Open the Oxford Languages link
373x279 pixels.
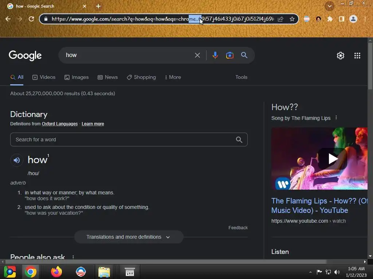[60, 124]
